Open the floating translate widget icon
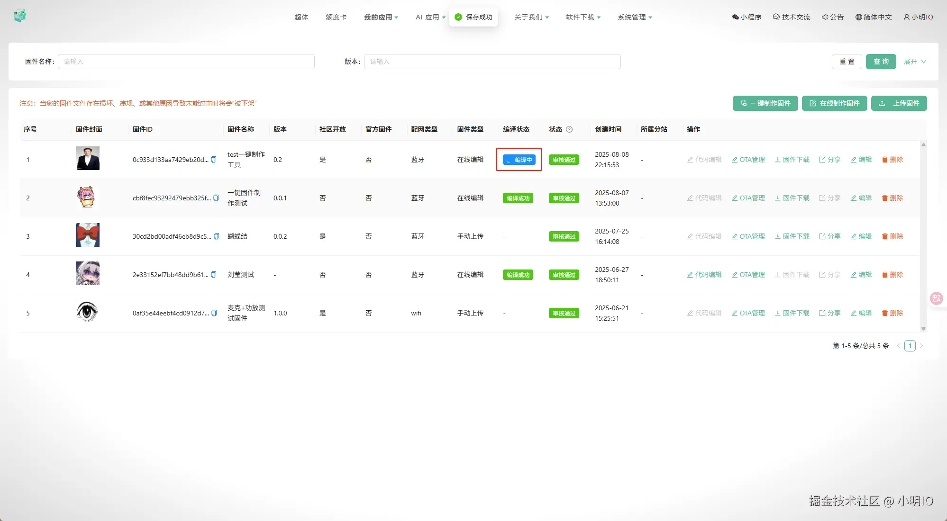Image resolution: width=947 pixels, height=521 pixels. [936, 298]
